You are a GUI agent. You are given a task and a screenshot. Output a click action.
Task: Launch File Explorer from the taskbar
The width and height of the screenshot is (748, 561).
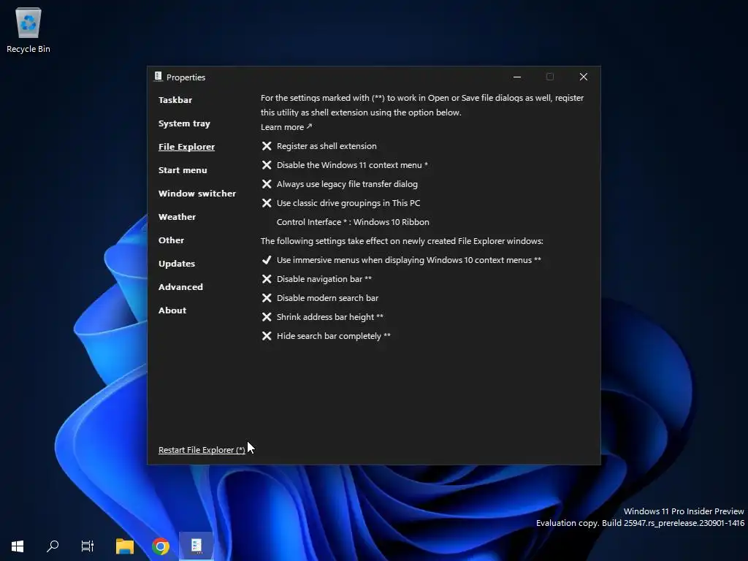(124, 546)
